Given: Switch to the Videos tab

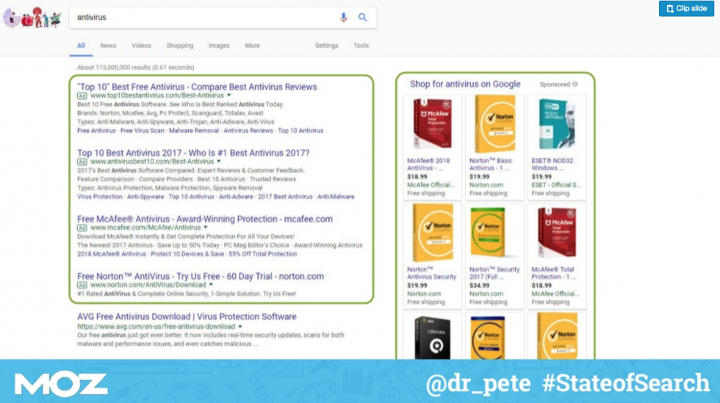Looking at the screenshot, I should [x=141, y=46].
